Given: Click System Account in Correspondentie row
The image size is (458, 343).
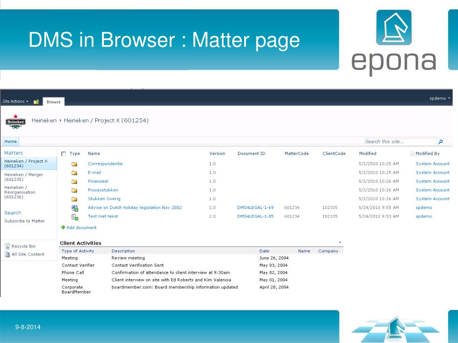Looking at the screenshot, I should (433, 163).
